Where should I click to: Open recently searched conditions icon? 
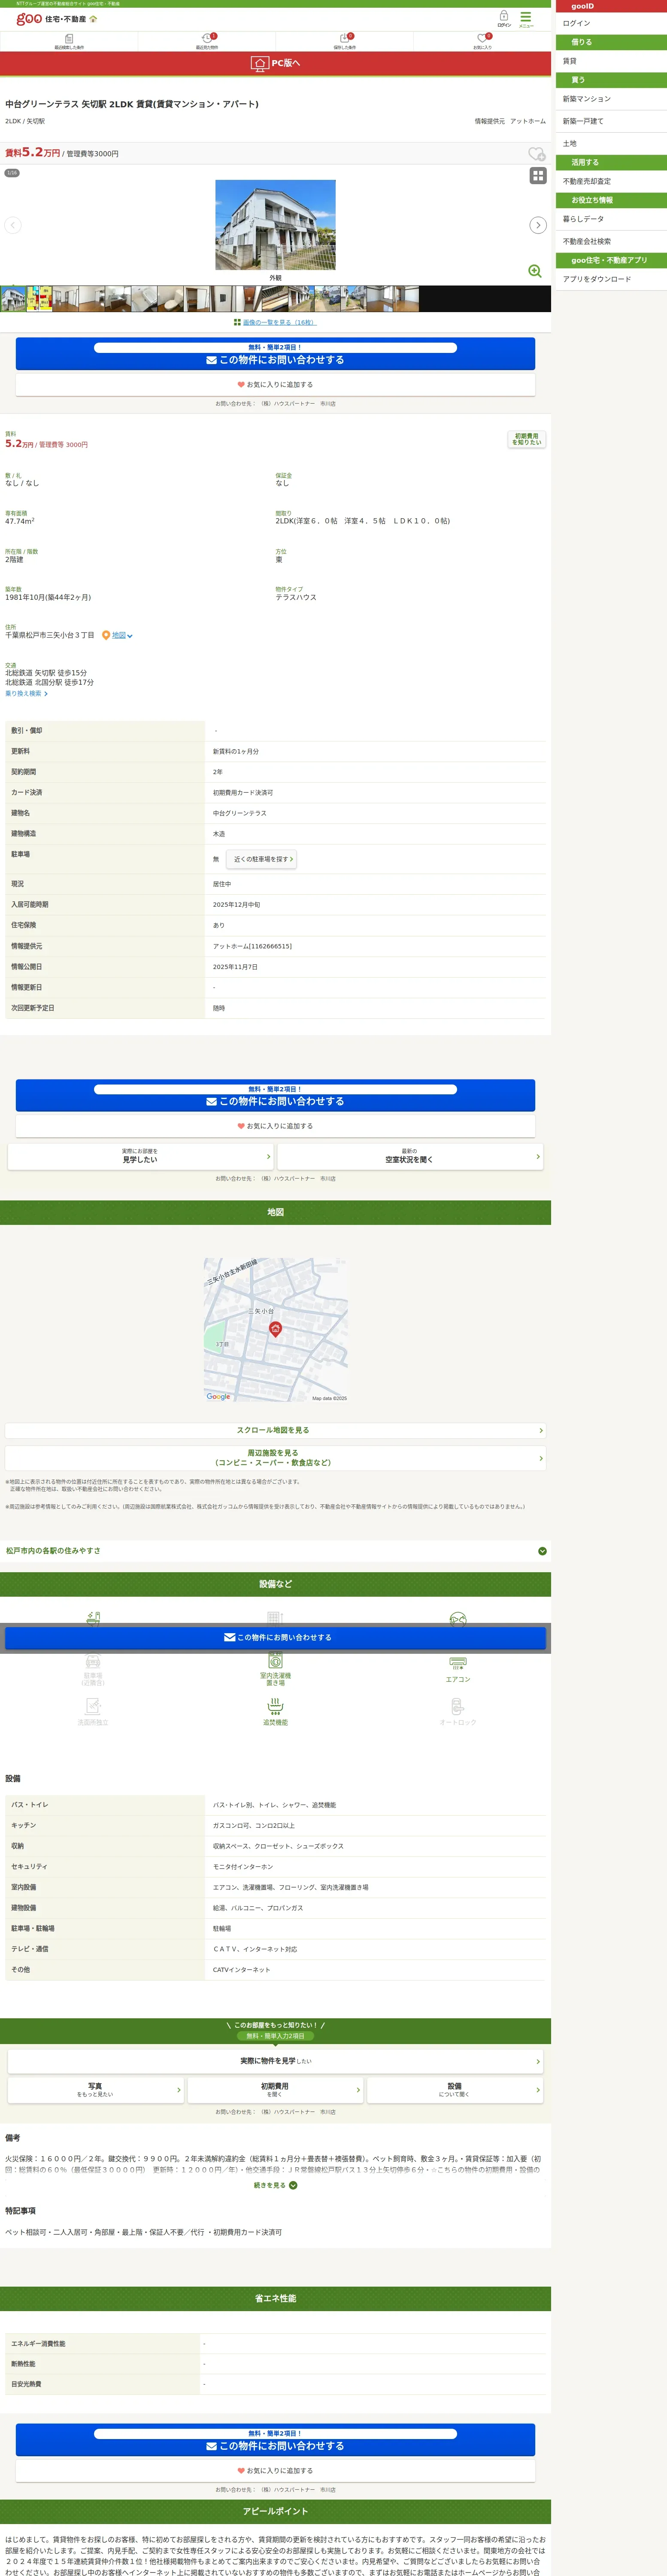pos(69,41)
